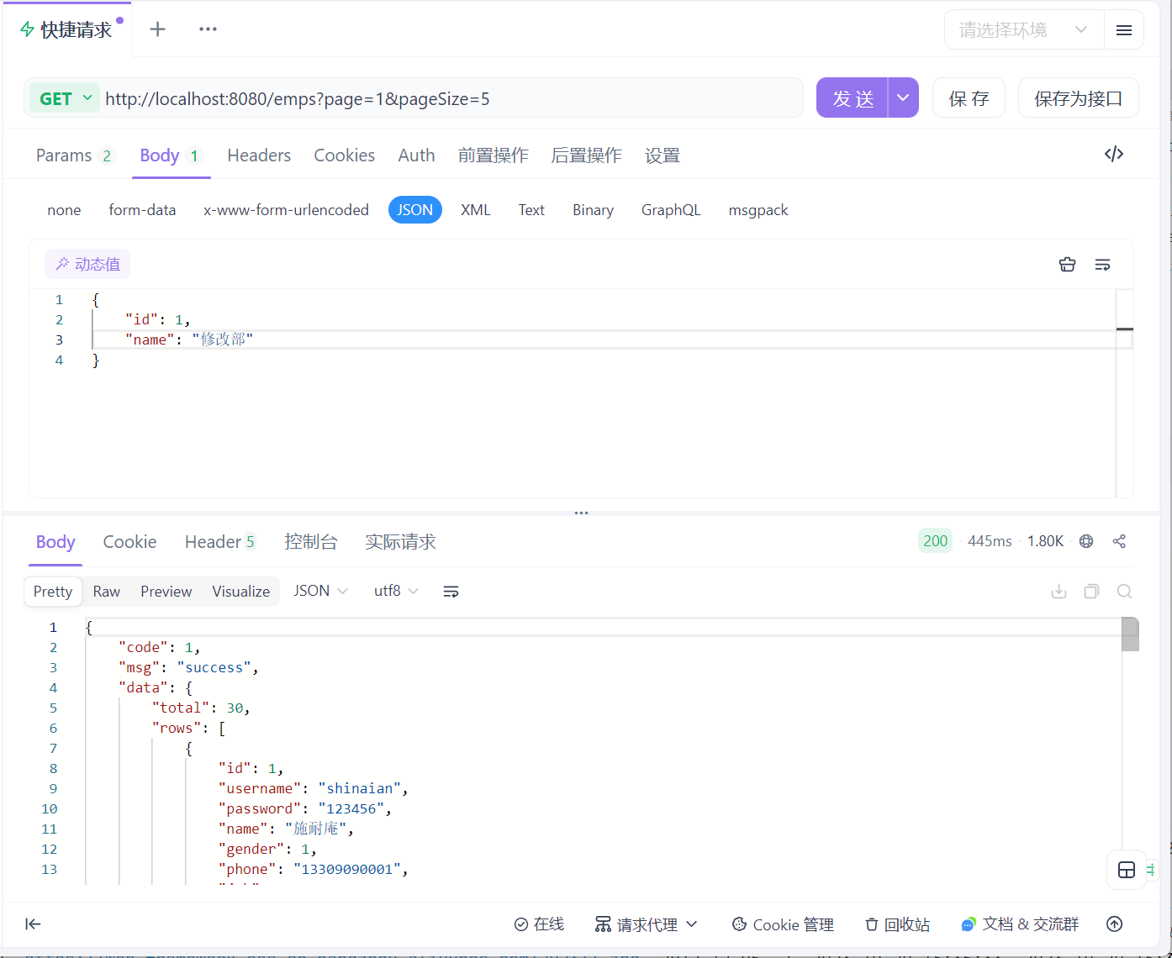Switch to the request Headers tab

pyautogui.click(x=259, y=155)
